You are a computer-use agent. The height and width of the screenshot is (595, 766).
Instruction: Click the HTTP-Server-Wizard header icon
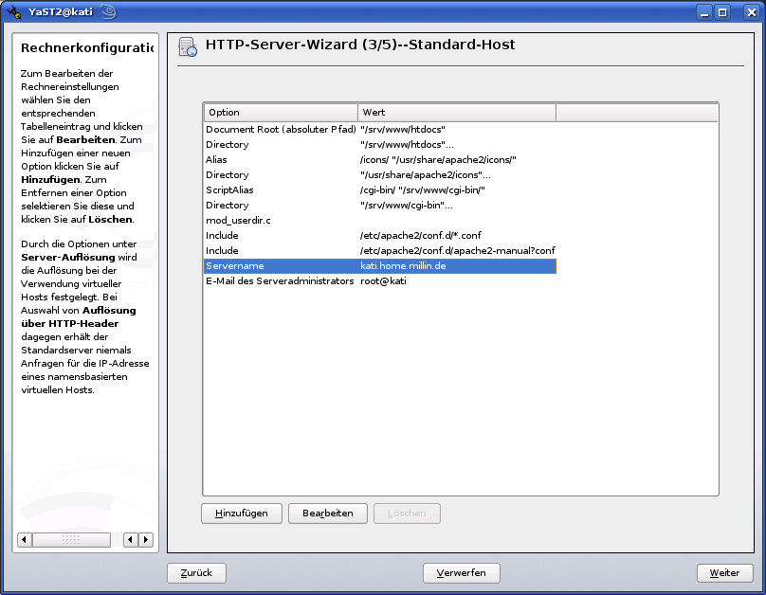click(188, 47)
